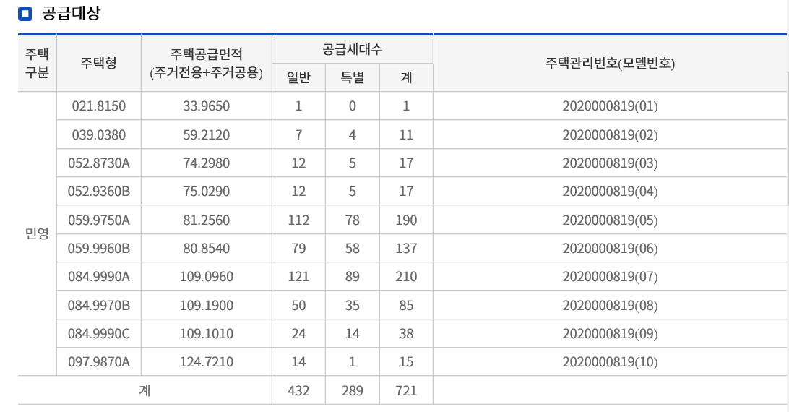The width and height of the screenshot is (789, 412).
Task: Click the blue square bullet beside 공급대상
Action: [25, 14]
